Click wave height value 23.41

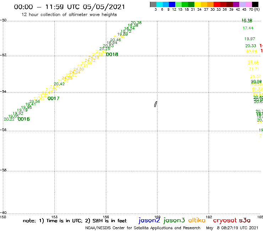tap(82, 66)
